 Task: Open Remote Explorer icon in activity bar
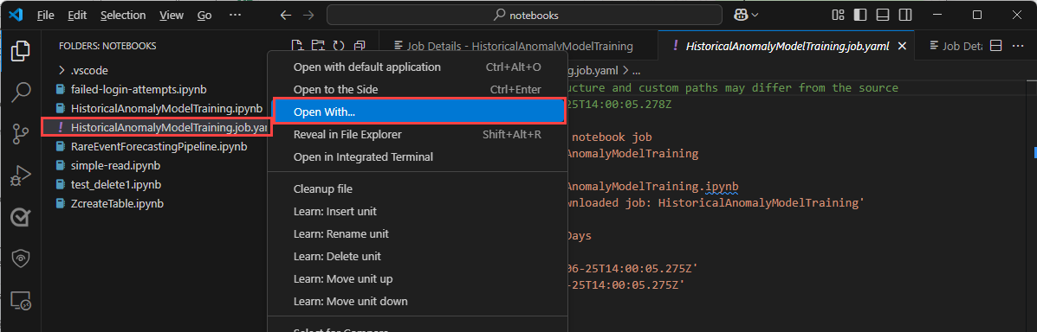[21, 302]
